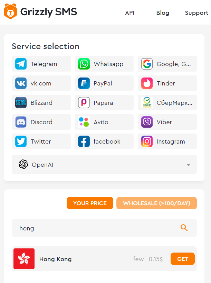Choose the Viber service icon

click(147, 122)
